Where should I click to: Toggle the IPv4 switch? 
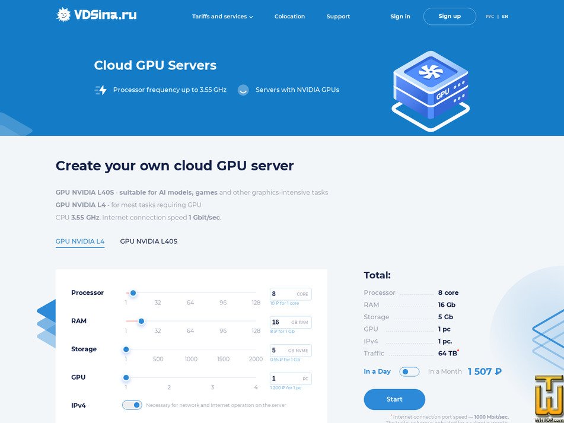pyautogui.click(x=132, y=405)
